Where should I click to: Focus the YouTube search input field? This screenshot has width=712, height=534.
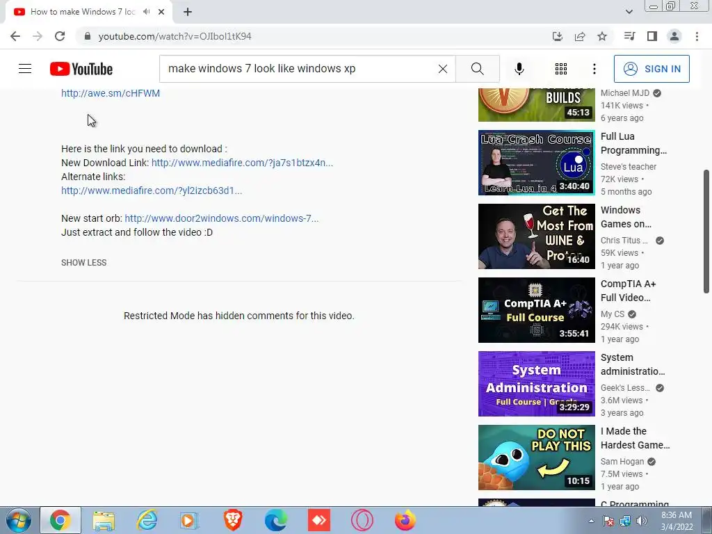click(x=300, y=69)
